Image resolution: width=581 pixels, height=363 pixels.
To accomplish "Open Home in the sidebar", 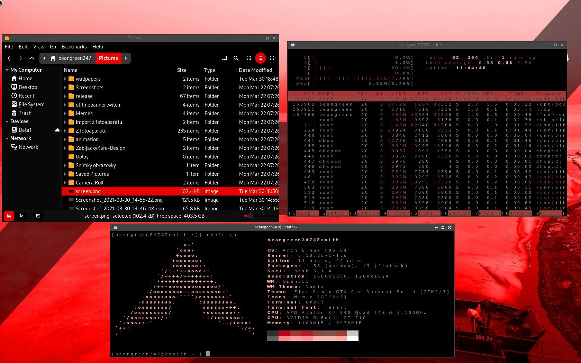I will (x=22, y=79).
